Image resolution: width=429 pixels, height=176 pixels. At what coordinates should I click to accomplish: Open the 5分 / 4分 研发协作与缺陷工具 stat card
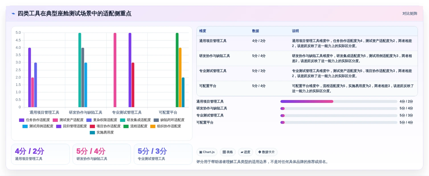pos(102,154)
